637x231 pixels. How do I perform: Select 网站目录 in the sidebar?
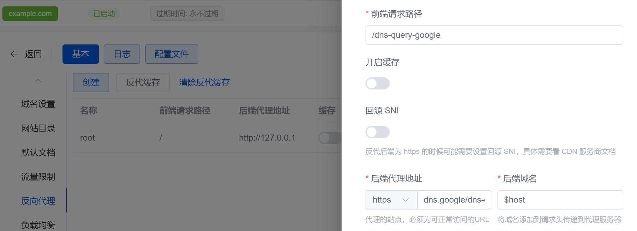click(x=38, y=129)
